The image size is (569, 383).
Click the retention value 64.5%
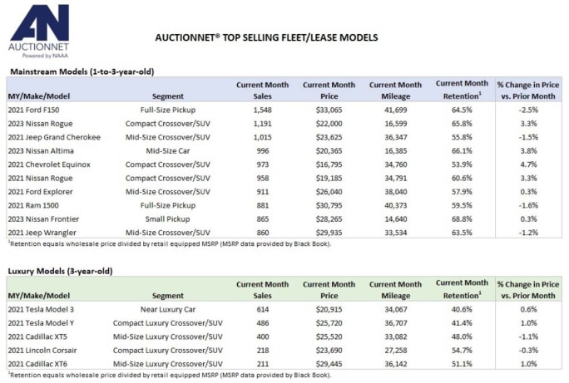[x=462, y=110]
